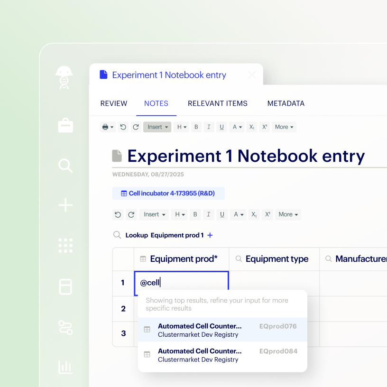Open the Cell incubator 4-173955 (R&D) link
Image resolution: width=387 pixels, height=387 pixels.
click(168, 193)
